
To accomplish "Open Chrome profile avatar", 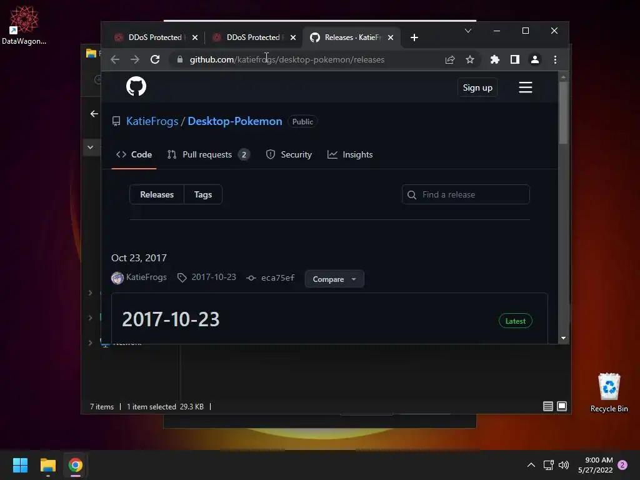I will tap(535, 59).
